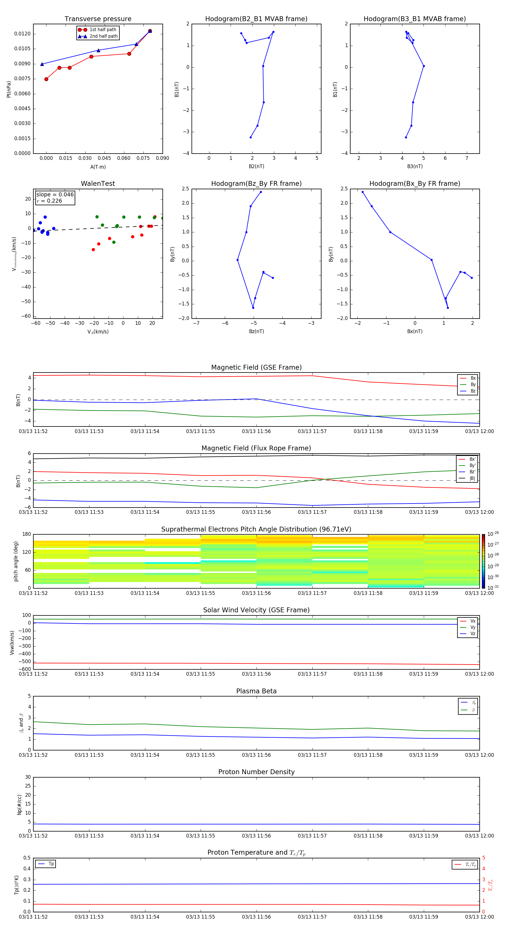The width and height of the screenshot is (513, 942).
Task: Click the 'Solar Wind Velocity (GSE Frame)' title
Action: click(x=256, y=610)
